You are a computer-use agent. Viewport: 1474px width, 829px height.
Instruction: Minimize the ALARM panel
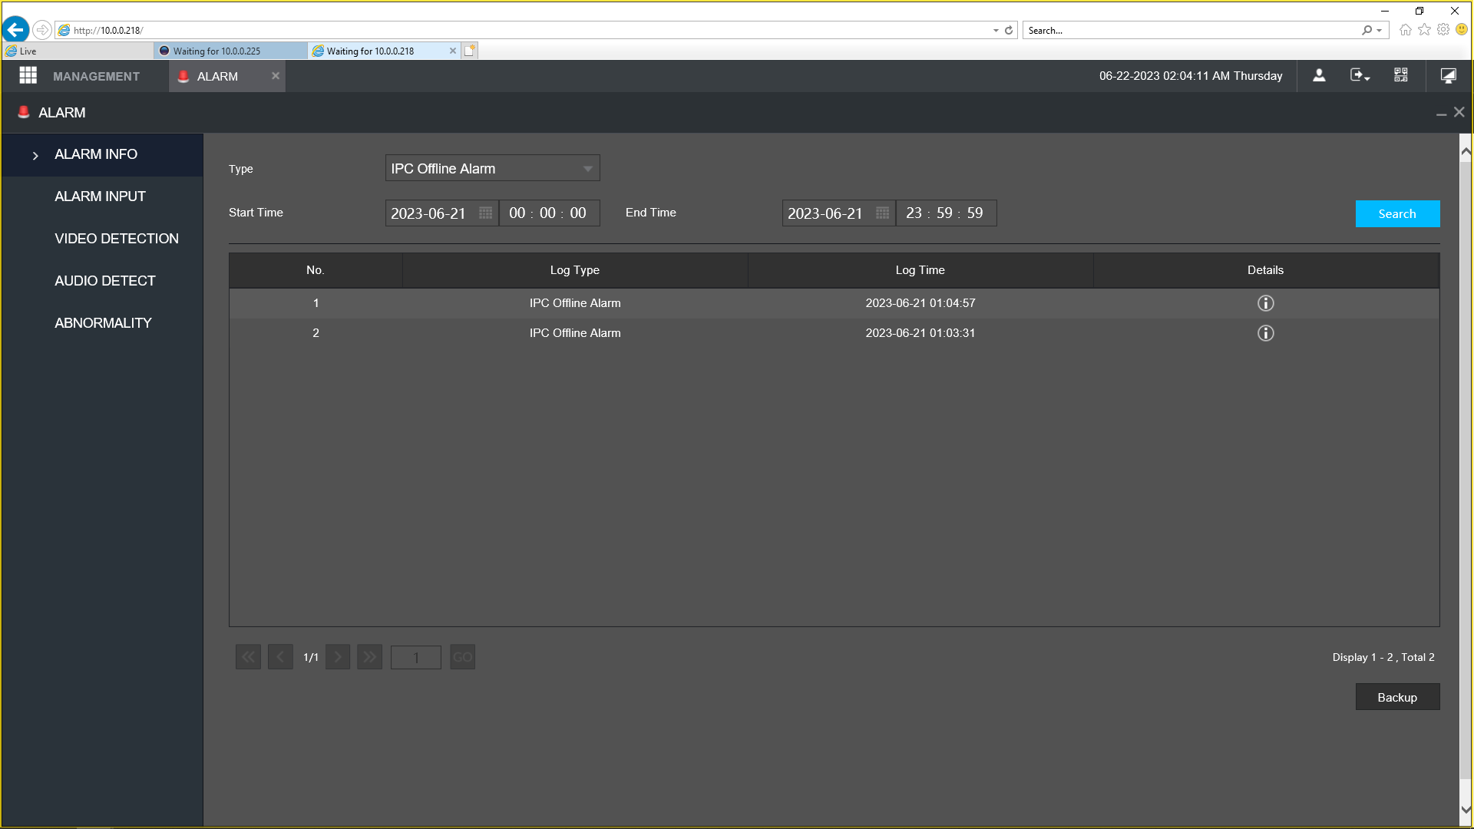1441,114
